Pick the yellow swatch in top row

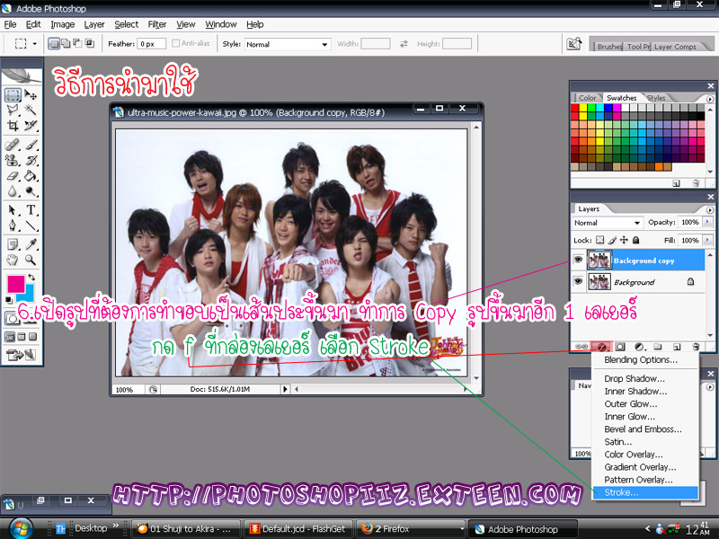pyautogui.click(x=582, y=108)
